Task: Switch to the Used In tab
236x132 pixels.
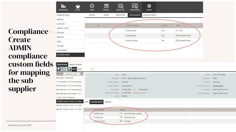Action: pos(108,102)
